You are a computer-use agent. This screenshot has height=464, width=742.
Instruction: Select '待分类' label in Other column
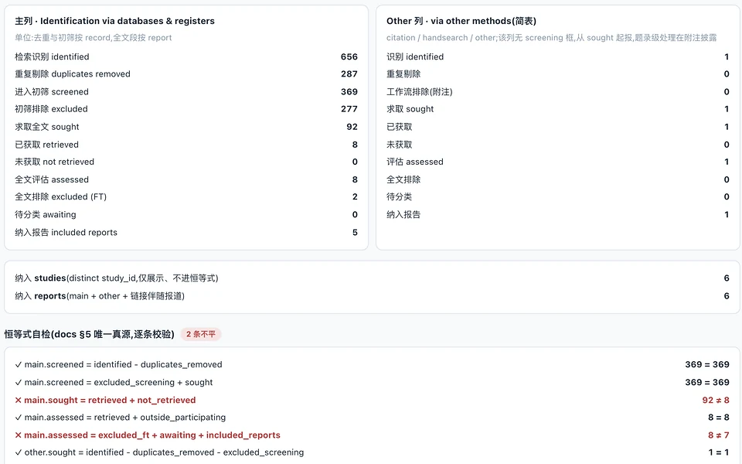[399, 197]
